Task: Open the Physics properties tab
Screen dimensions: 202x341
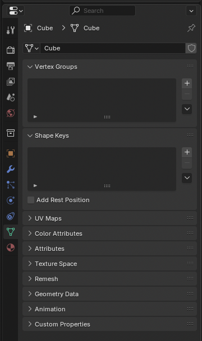Action: click(11, 200)
